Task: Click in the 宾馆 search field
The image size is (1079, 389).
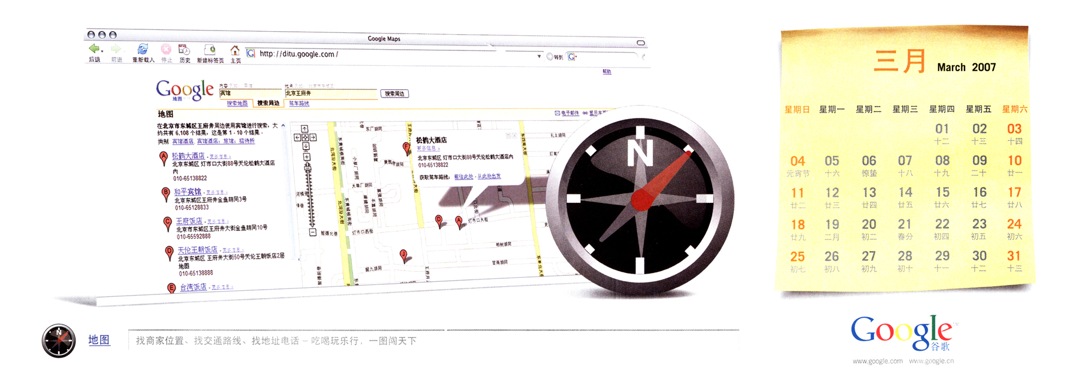Action: coord(251,93)
